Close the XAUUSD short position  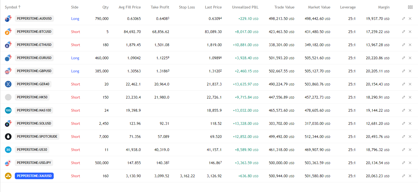pos(410,176)
